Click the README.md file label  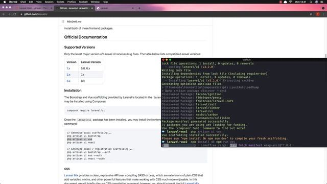tap(74, 21)
